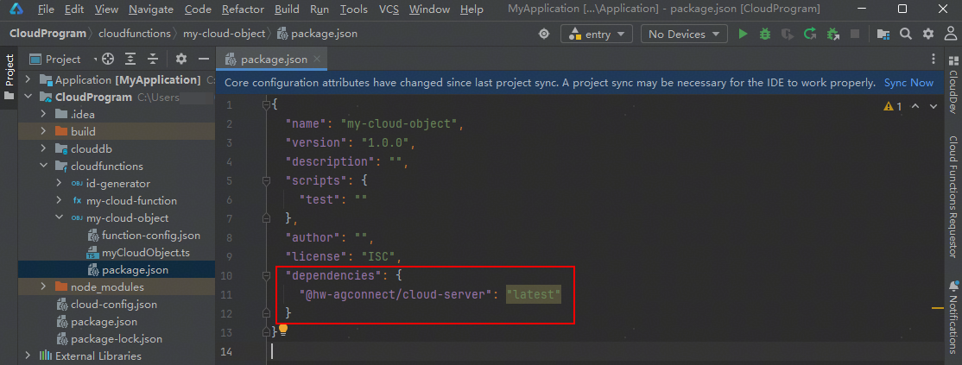Collapse the cloudfunctions folder
This screenshot has width=962, height=365.
45,167
